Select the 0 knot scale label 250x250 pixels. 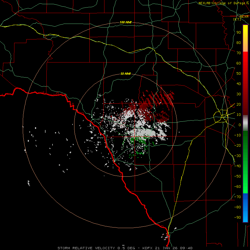pyautogui.click(x=240, y=125)
